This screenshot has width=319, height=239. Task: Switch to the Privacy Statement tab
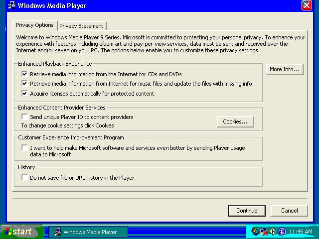point(81,26)
